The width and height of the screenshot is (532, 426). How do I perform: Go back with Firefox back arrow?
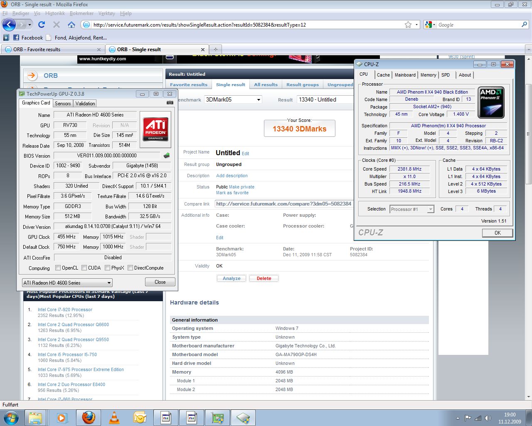pyautogui.click(x=9, y=25)
